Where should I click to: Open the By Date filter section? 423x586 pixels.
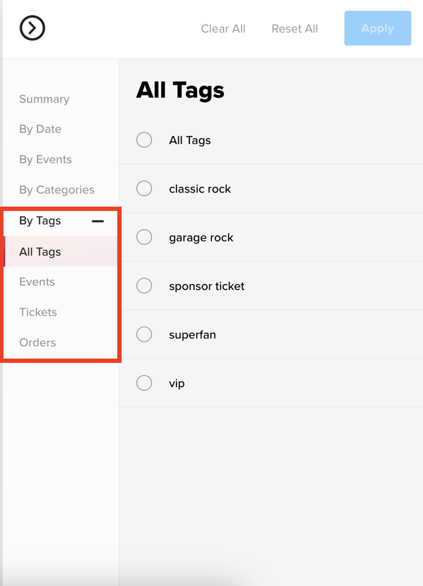40,129
